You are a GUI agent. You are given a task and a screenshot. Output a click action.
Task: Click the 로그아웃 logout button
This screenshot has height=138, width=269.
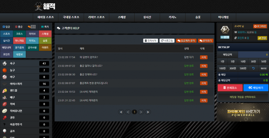[x=260, y=26]
